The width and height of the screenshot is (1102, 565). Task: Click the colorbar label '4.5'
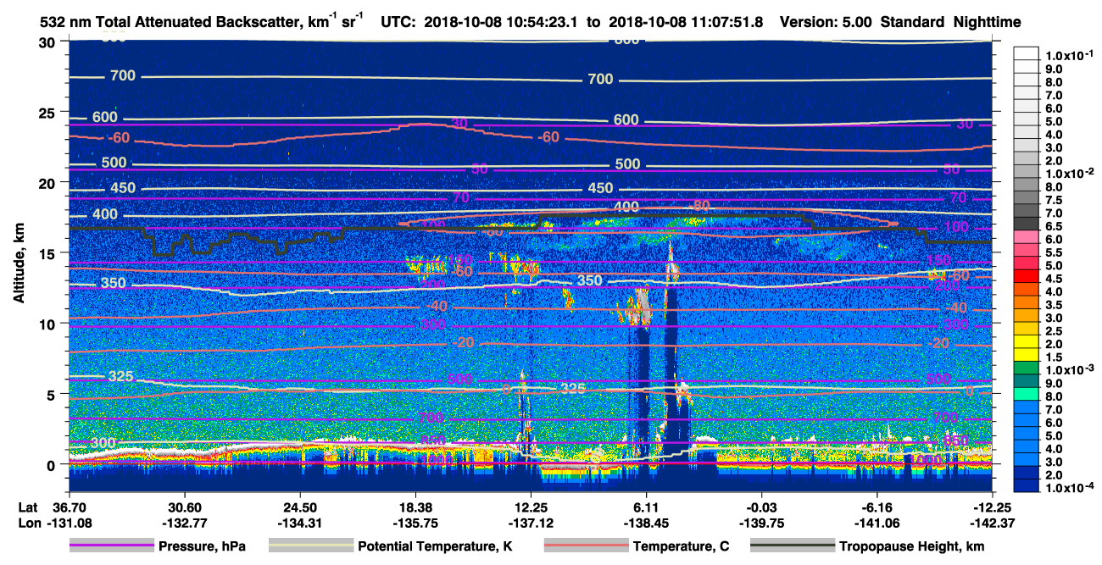(x=1054, y=279)
